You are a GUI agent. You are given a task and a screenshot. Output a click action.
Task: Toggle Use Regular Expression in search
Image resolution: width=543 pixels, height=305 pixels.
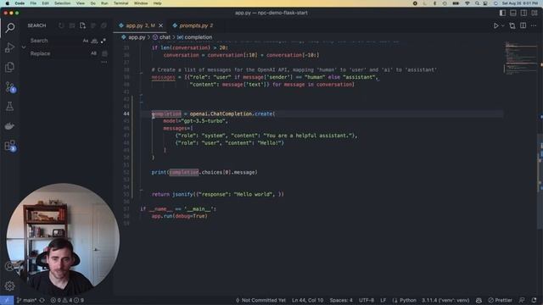click(104, 41)
